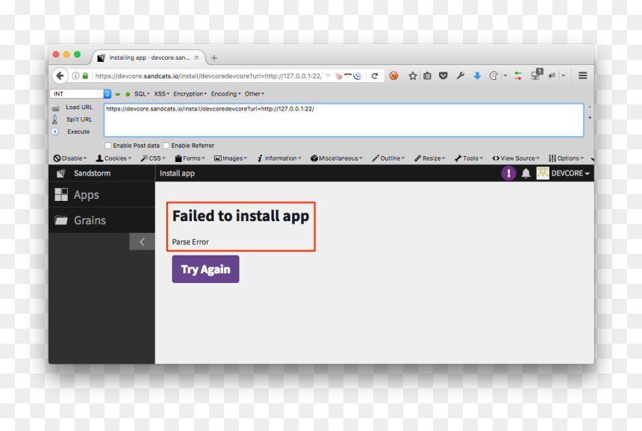Collapse sidebar with the chevron arrow
The image size is (642, 431).
142,242
